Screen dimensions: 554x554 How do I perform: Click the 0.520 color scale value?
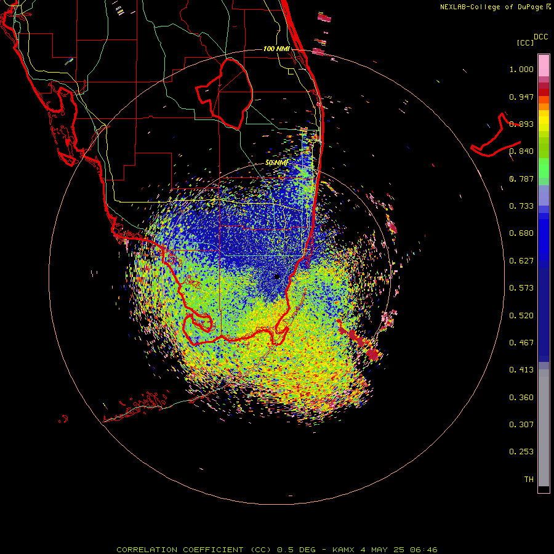[x=521, y=316]
